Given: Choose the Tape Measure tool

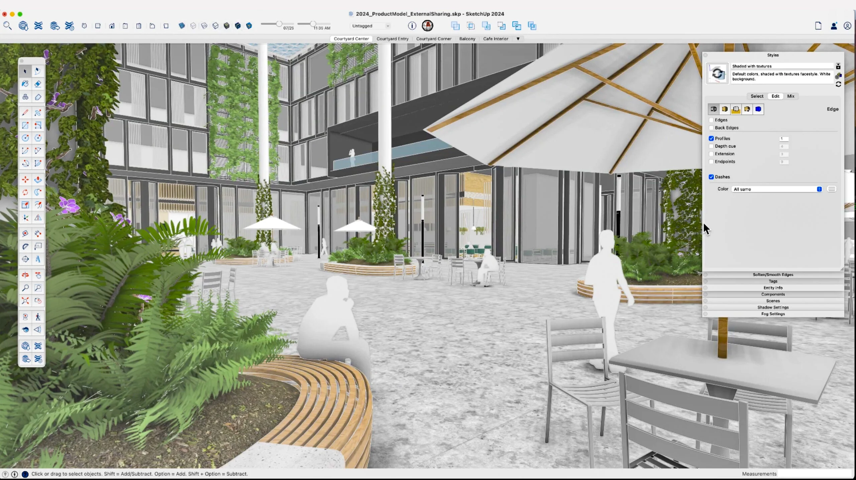Looking at the screenshot, I should click(x=25, y=234).
